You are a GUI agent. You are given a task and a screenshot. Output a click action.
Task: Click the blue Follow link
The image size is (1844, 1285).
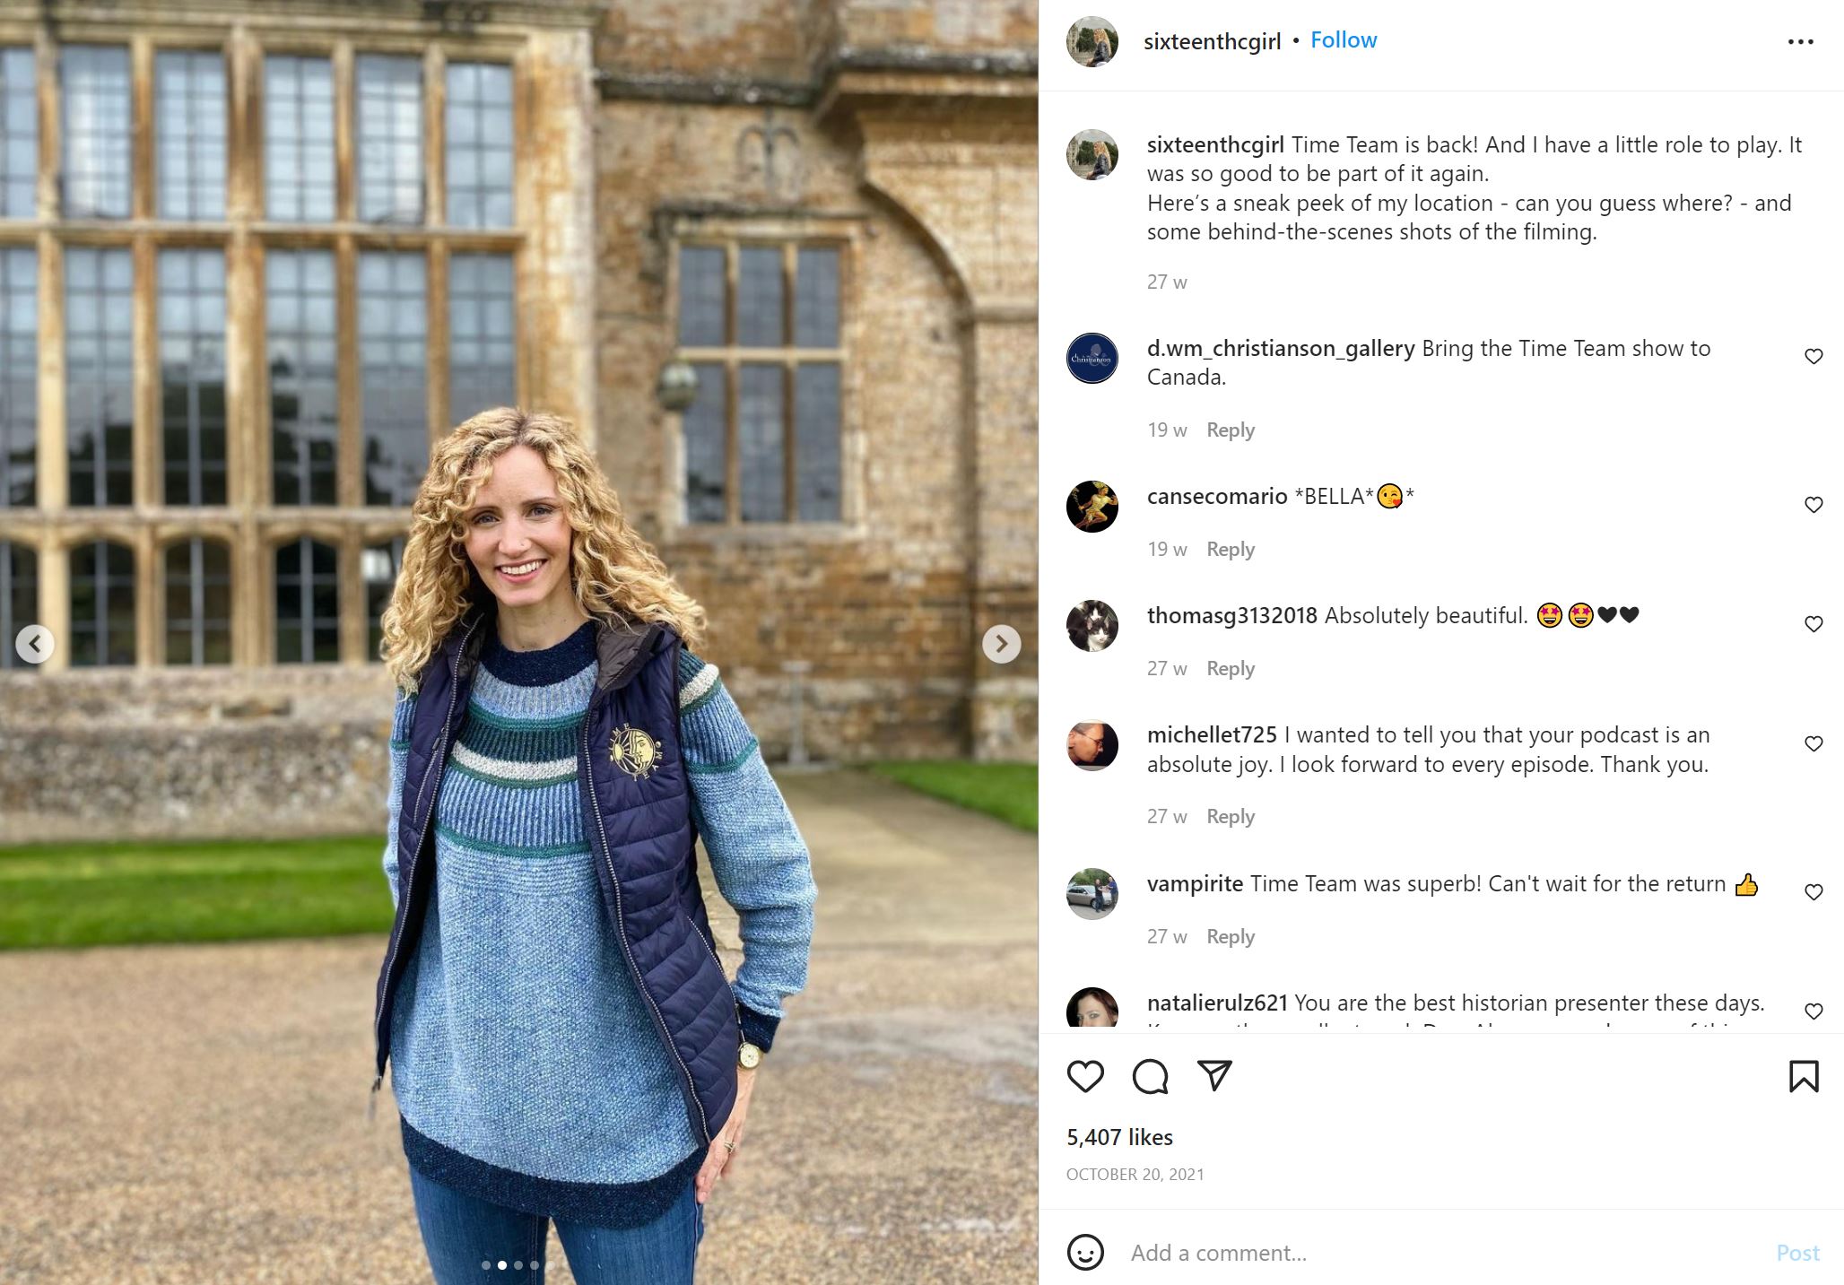click(x=1343, y=39)
